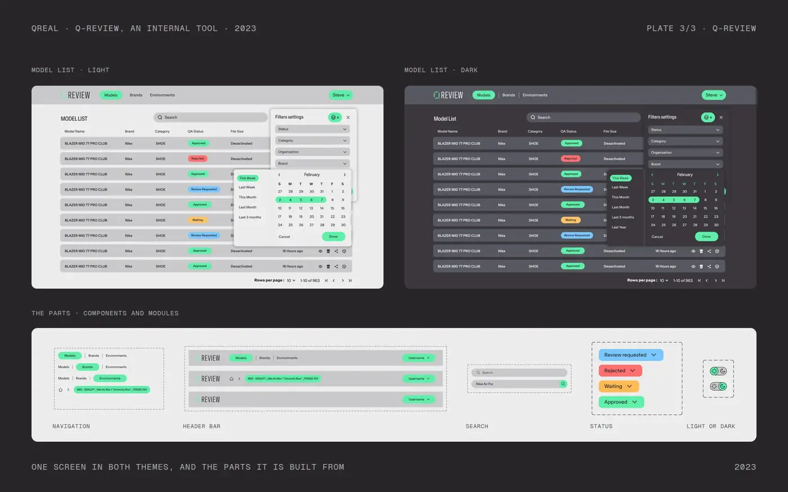Open the rows-per-page dropdown in the dark list
788x492 pixels.
664,281
